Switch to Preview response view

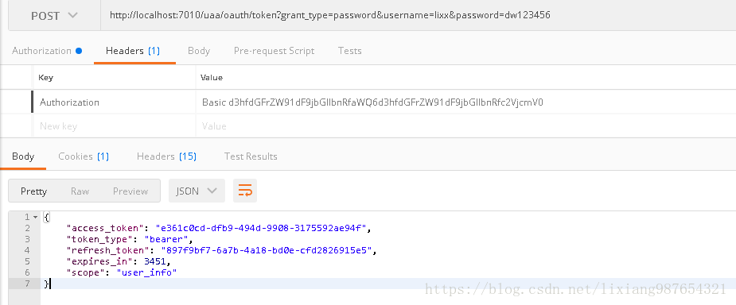tap(130, 191)
